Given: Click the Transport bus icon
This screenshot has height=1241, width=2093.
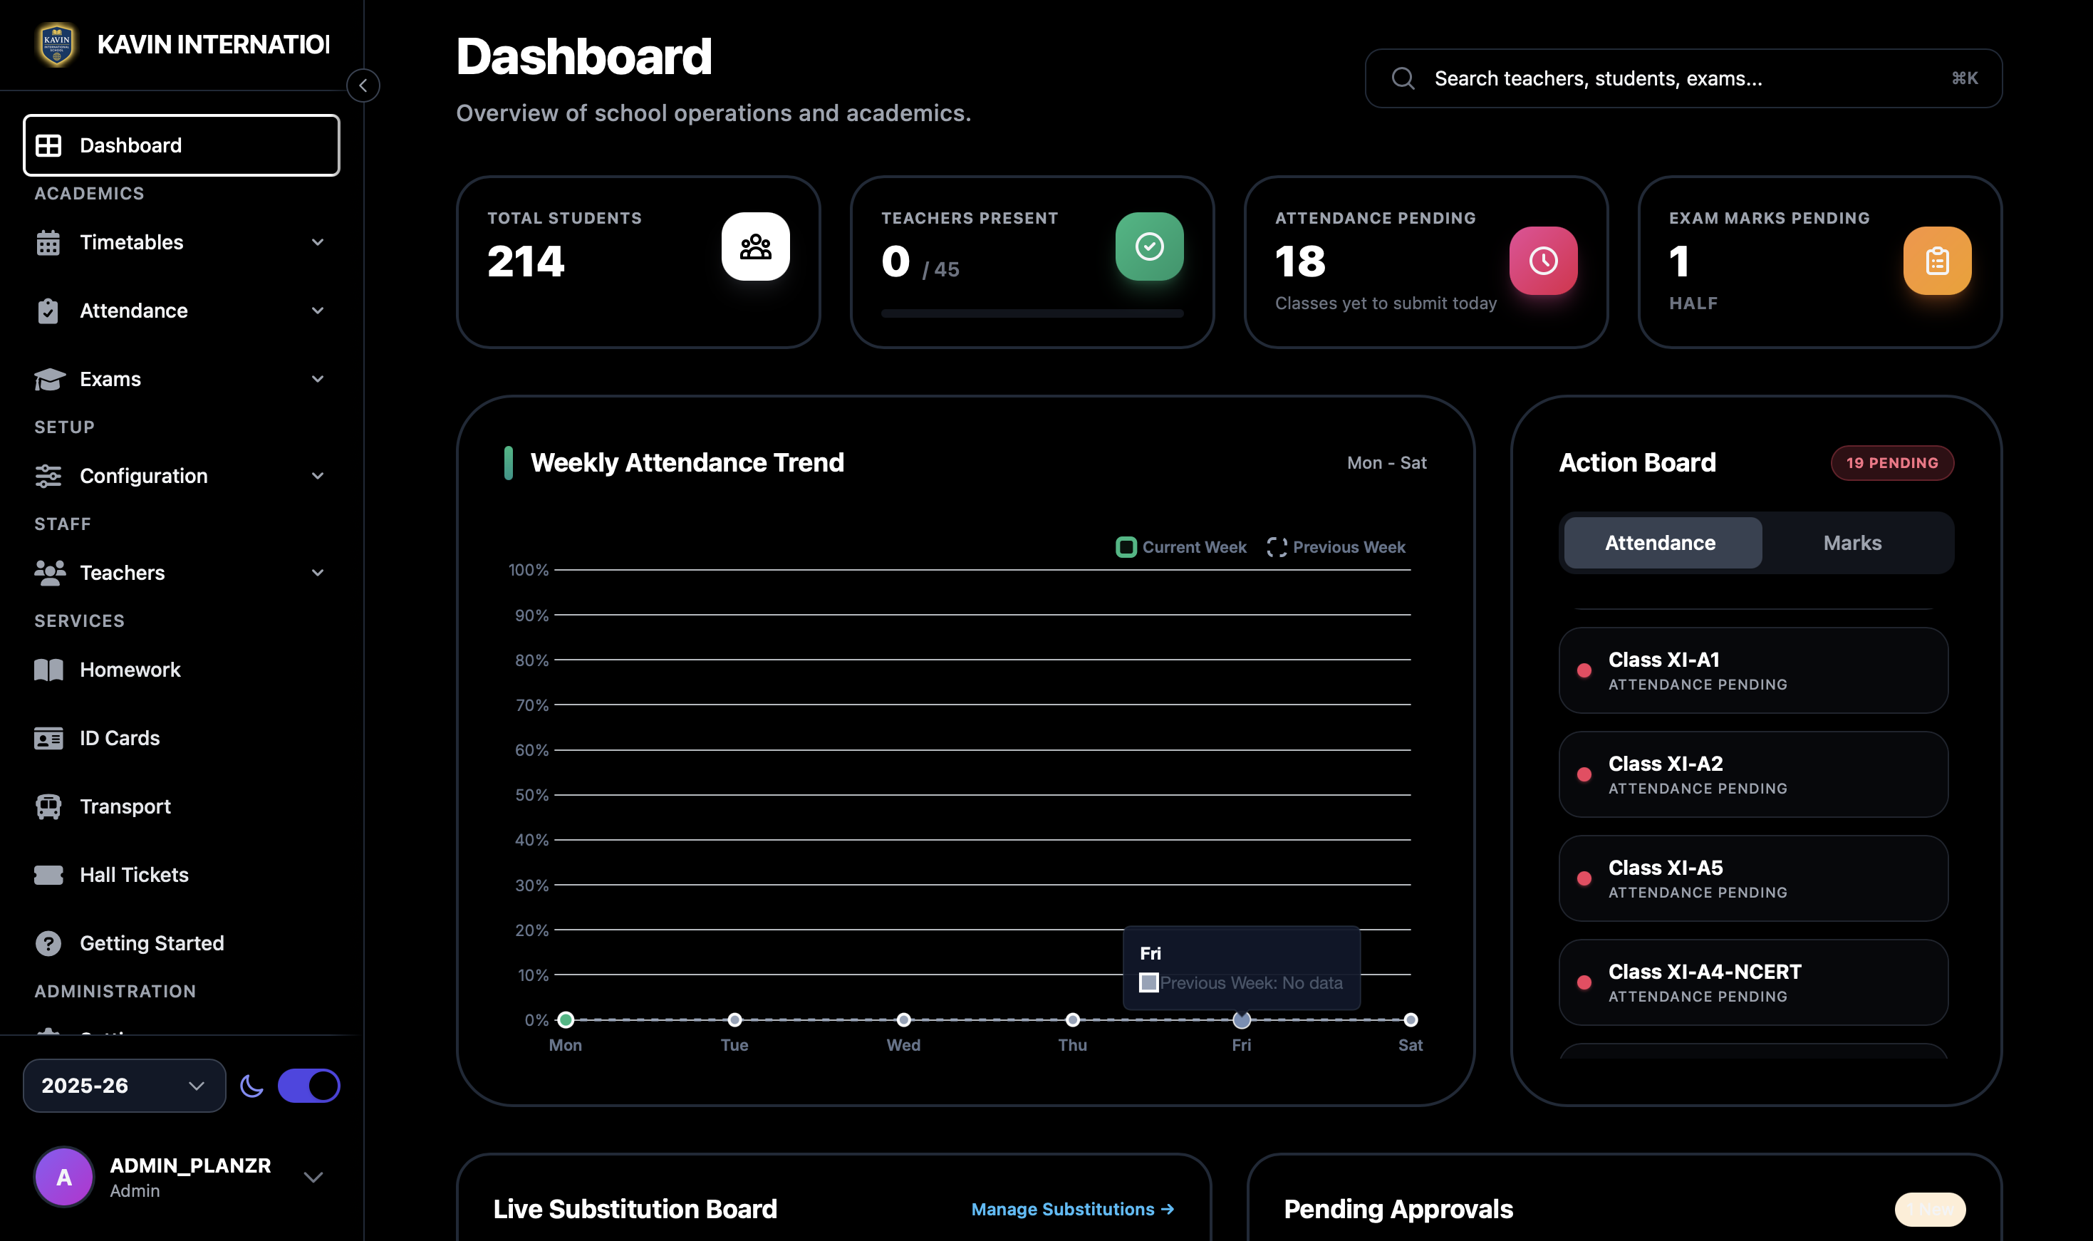Looking at the screenshot, I should (x=48, y=806).
